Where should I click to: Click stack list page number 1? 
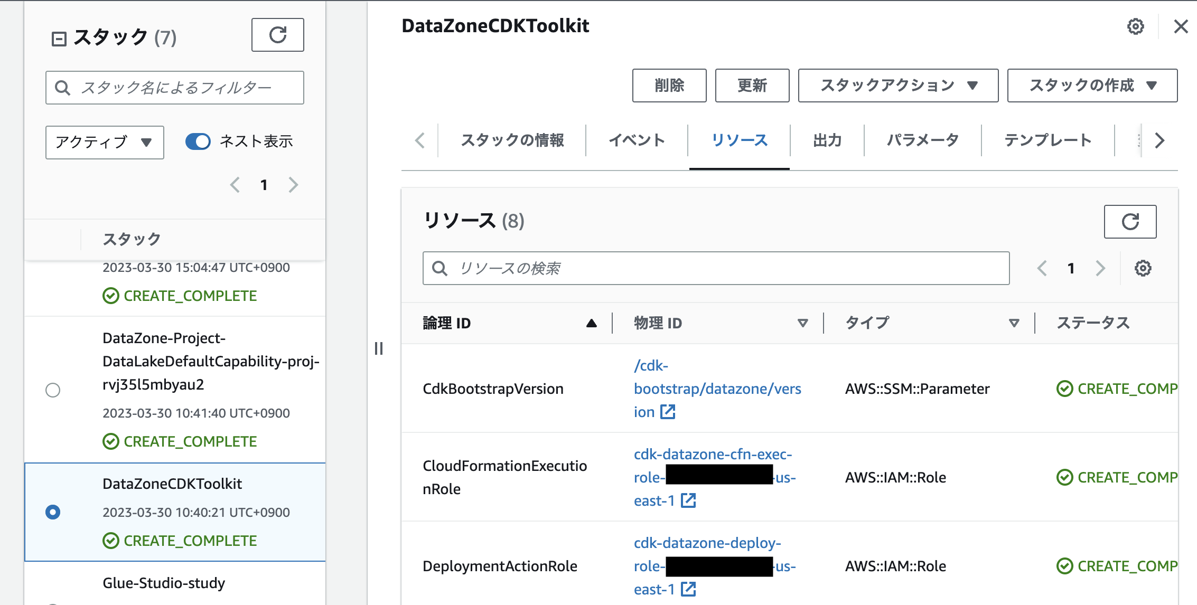264,185
